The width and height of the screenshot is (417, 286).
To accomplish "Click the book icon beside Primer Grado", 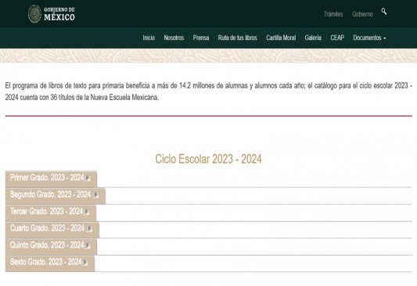I will tap(87, 178).
